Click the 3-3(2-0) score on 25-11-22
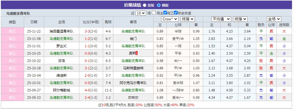This screenshot has width=294, height=109. coord(91,31)
